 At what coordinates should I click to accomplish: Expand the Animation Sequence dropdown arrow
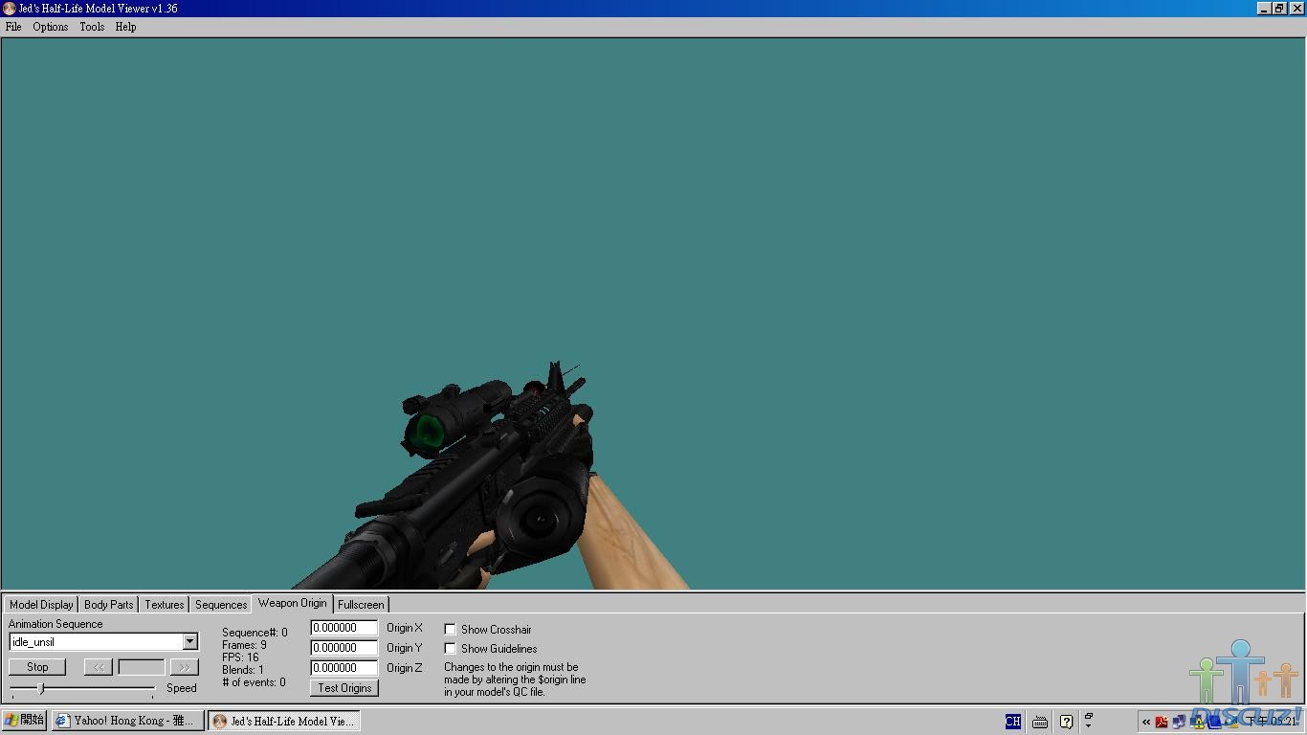click(x=189, y=642)
